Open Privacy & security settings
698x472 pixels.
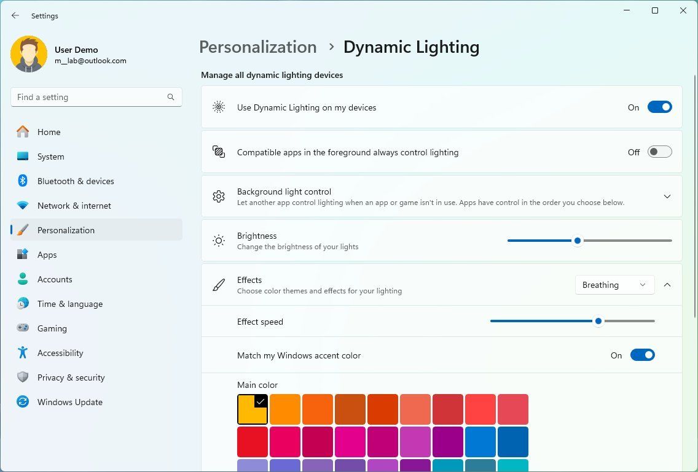tap(71, 377)
